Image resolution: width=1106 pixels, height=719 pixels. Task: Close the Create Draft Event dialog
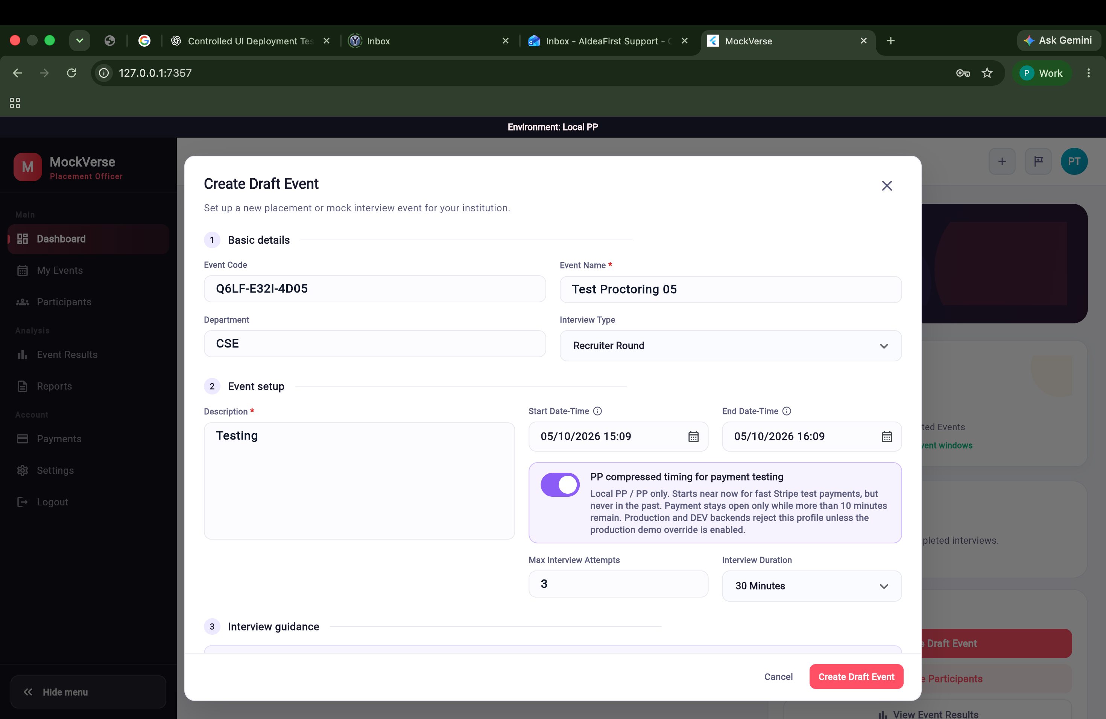click(887, 186)
